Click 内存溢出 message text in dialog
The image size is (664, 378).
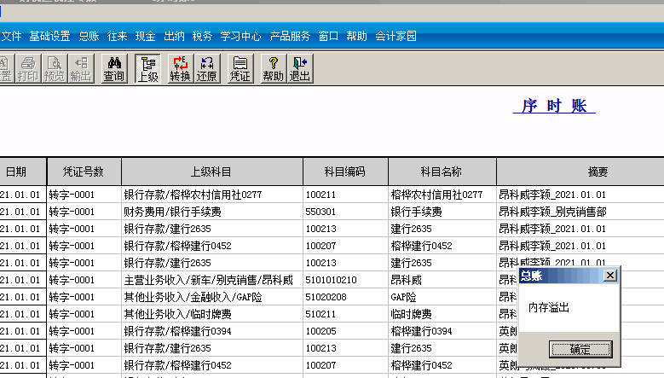pos(549,308)
